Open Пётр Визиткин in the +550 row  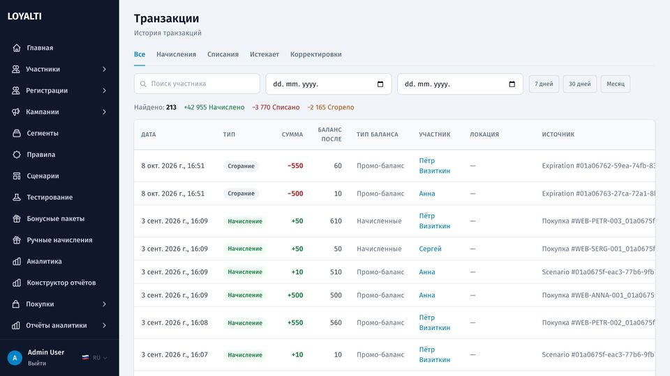435,322
